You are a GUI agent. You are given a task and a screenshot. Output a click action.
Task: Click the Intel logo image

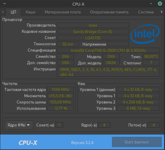[x=145, y=34]
